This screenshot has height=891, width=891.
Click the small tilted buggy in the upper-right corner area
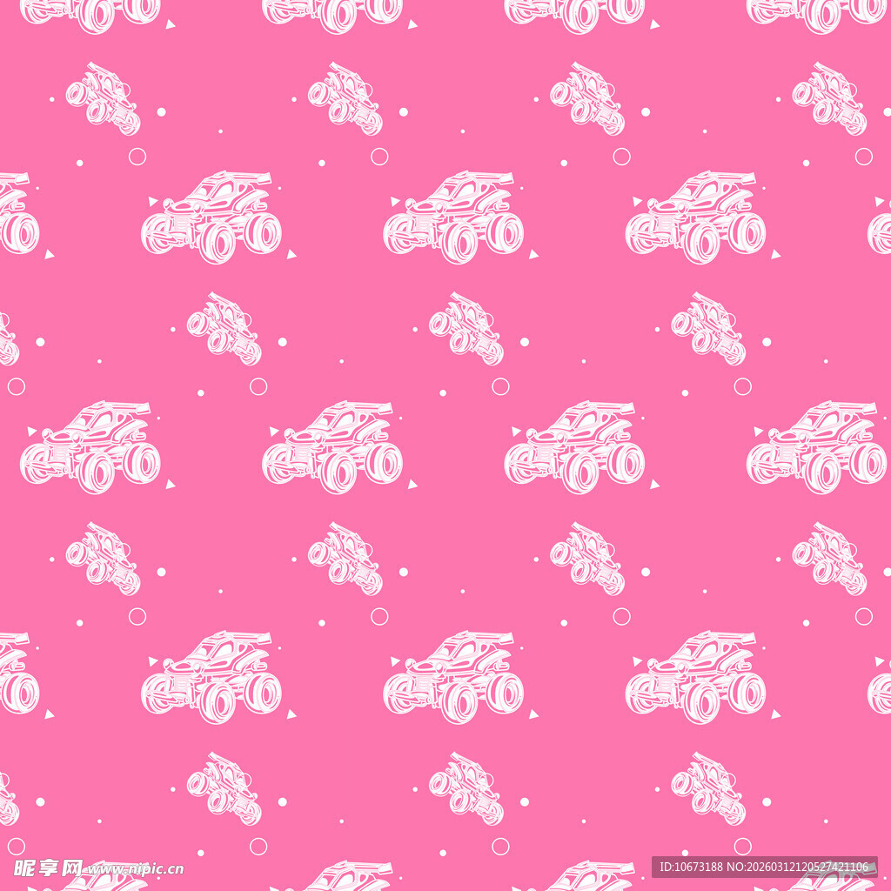click(829, 98)
